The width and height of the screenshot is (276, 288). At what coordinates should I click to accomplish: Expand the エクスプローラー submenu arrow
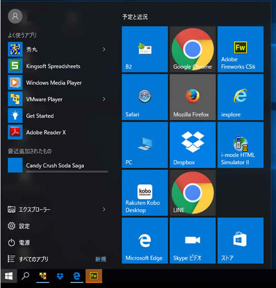[104, 209]
